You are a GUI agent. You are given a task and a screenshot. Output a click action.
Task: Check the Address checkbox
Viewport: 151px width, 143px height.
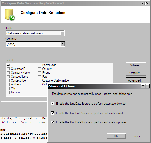(x=8, y=84)
